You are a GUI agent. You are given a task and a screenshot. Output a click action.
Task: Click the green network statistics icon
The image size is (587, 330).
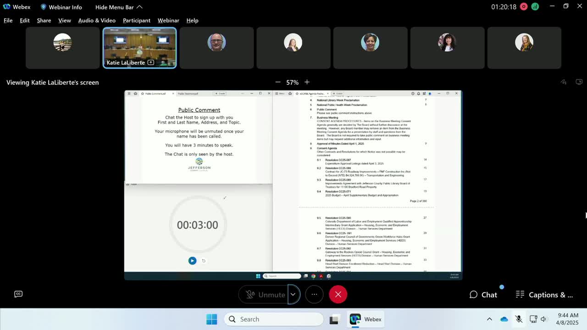(x=535, y=7)
